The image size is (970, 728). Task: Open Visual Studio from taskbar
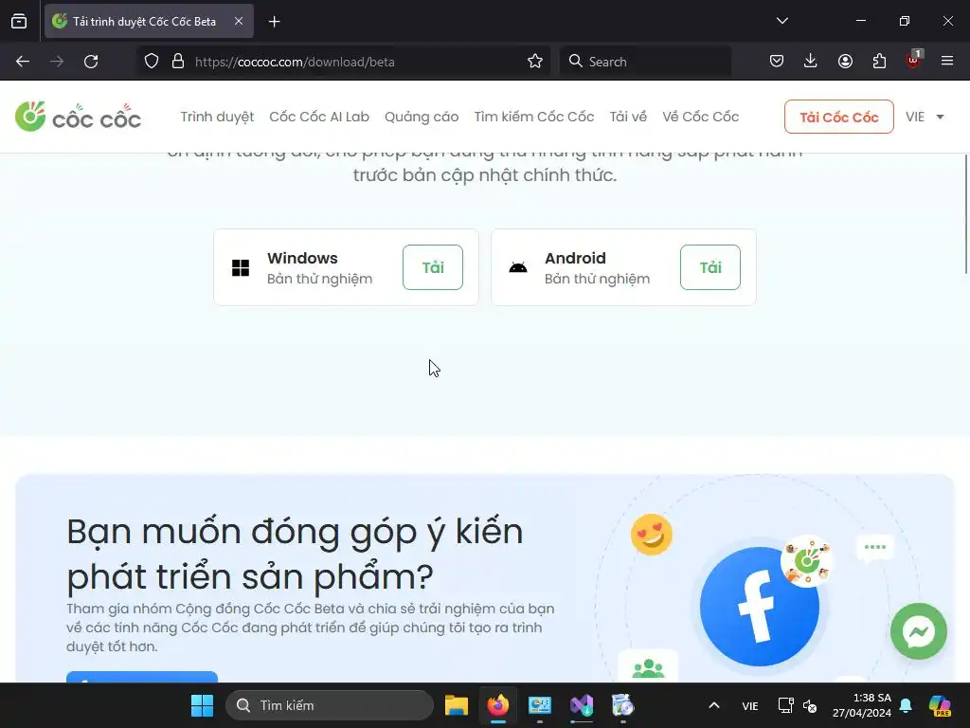pos(582,705)
